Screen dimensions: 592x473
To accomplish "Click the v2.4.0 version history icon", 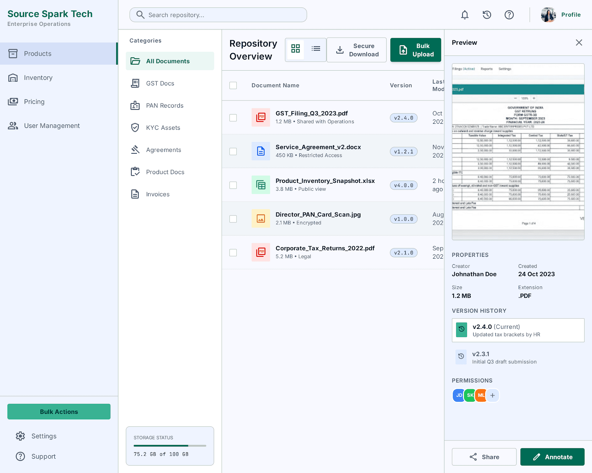I will [461, 330].
